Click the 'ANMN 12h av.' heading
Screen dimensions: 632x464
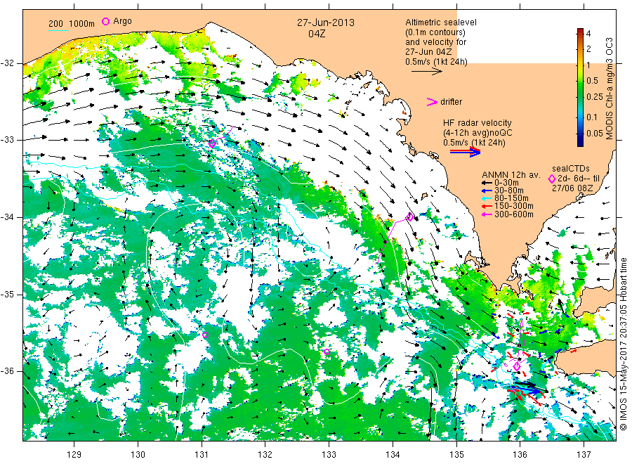pos(511,175)
